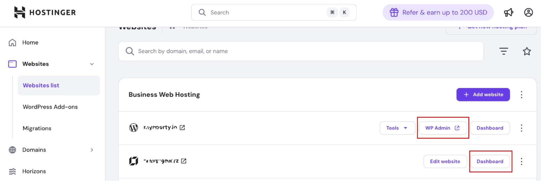Select WordPress Add-ons in sidebar
The image size is (541, 181).
pos(50,107)
